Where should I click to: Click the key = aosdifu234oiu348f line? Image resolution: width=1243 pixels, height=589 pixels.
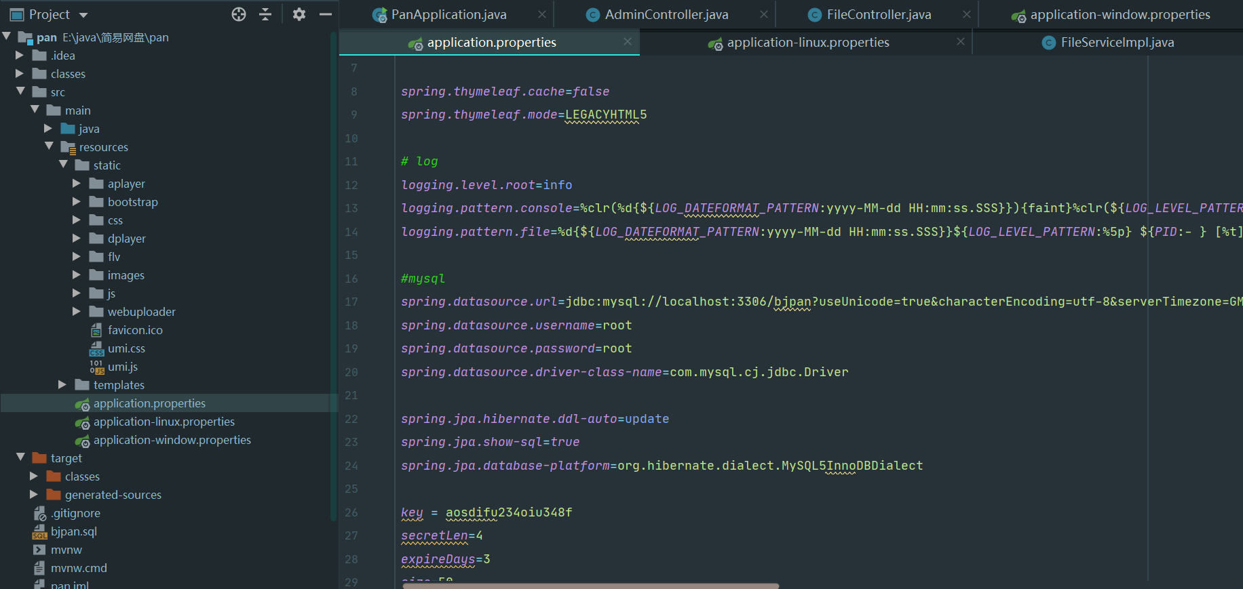486,512
